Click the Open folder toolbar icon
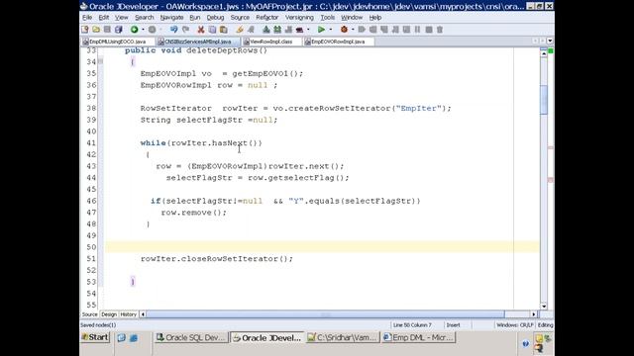 tap(96, 30)
